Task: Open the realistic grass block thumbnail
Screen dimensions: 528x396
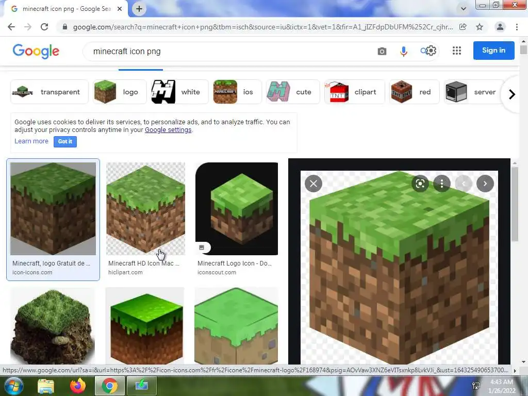Action: pyautogui.click(x=53, y=326)
